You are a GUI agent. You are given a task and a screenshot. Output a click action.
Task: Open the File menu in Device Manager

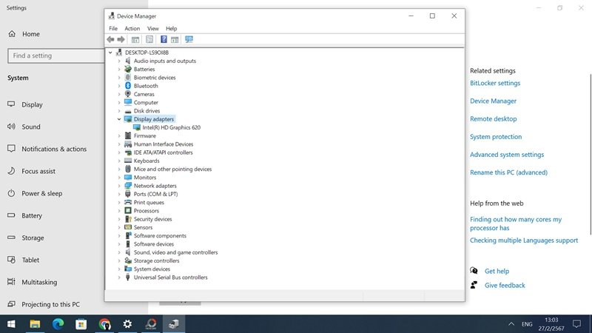click(x=113, y=28)
